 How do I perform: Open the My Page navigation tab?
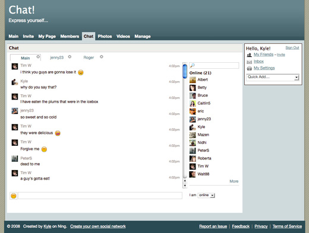tap(47, 36)
